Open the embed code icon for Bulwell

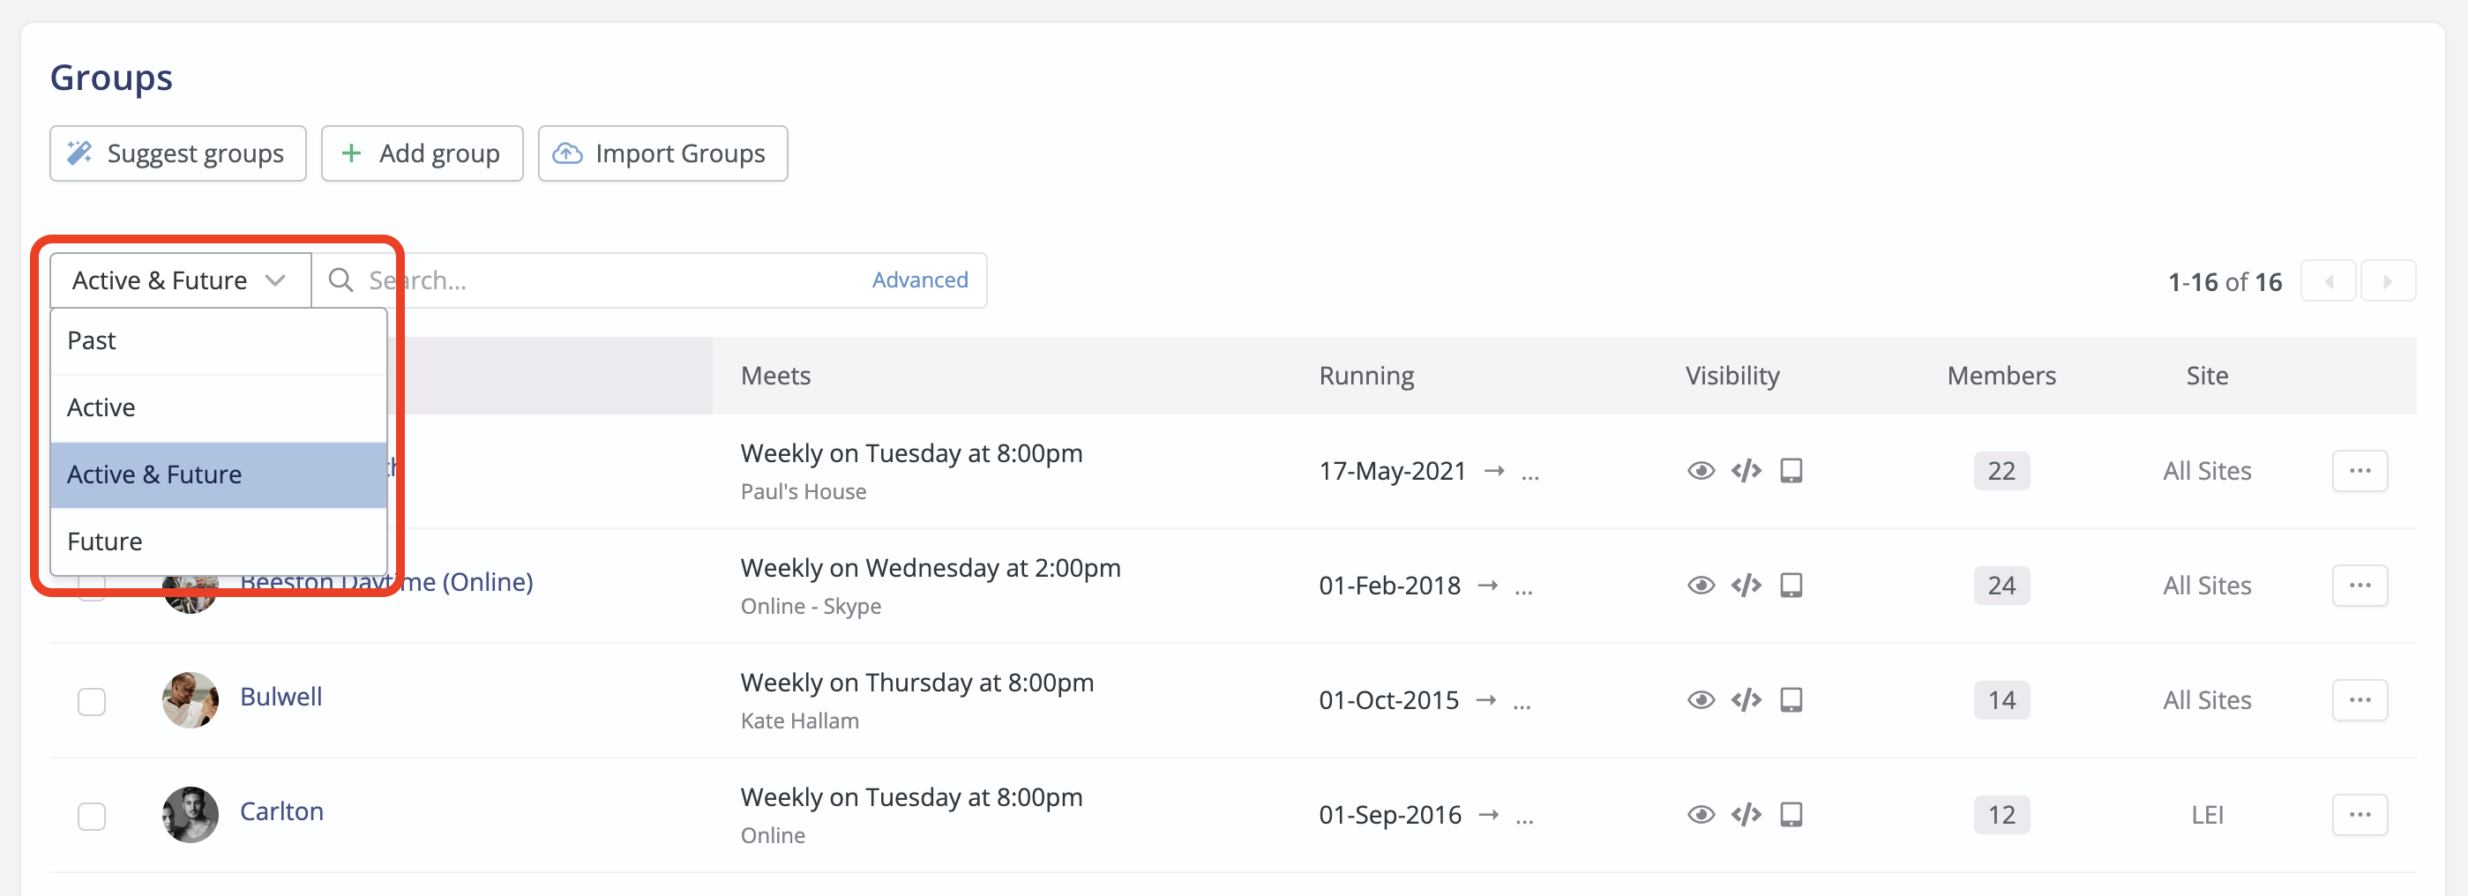click(1746, 699)
